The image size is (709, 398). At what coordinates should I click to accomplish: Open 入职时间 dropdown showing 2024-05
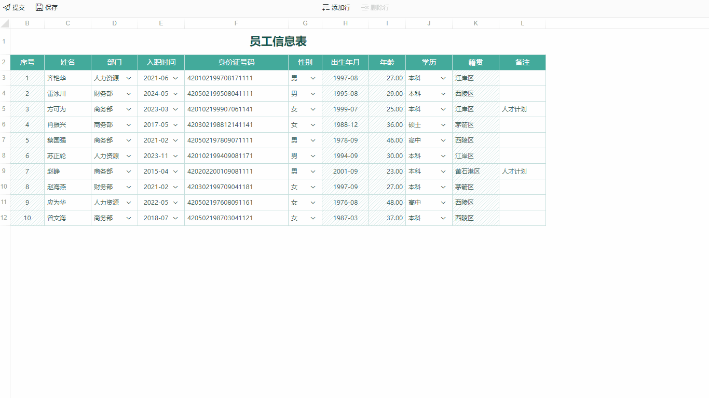[x=175, y=94]
